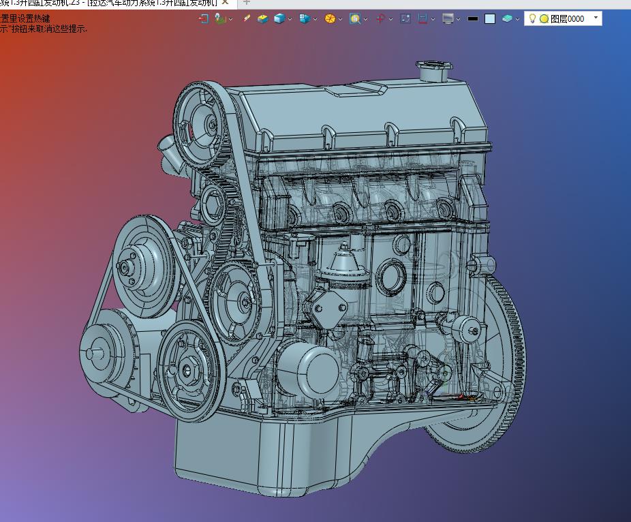The width and height of the screenshot is (631, 522).
Task: Open the 图层0000 layer dropdown
Action: [596, 18]
